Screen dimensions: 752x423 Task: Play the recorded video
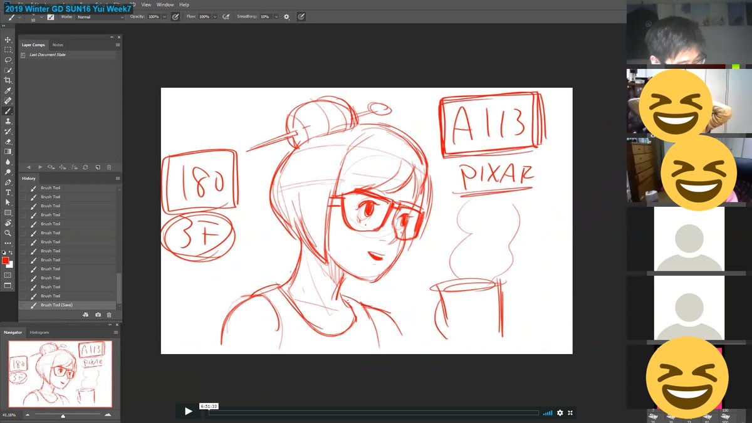pyautogui.click(x=188, y=411)
